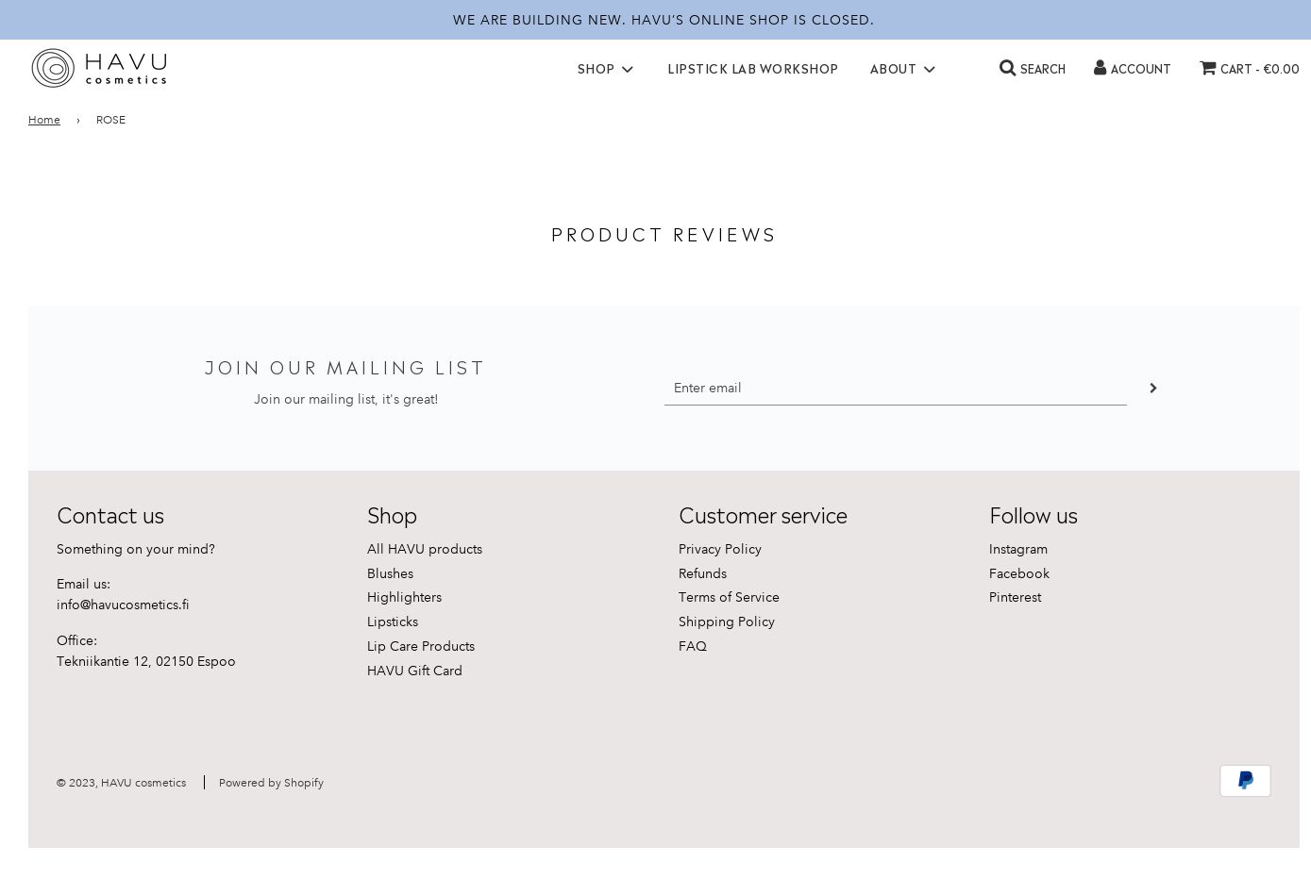Click the store closed announcement banner

tap(664, 20)
